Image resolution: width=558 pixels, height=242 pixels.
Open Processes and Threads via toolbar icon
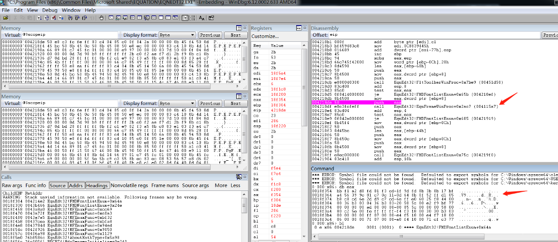(x=168, y=18)
